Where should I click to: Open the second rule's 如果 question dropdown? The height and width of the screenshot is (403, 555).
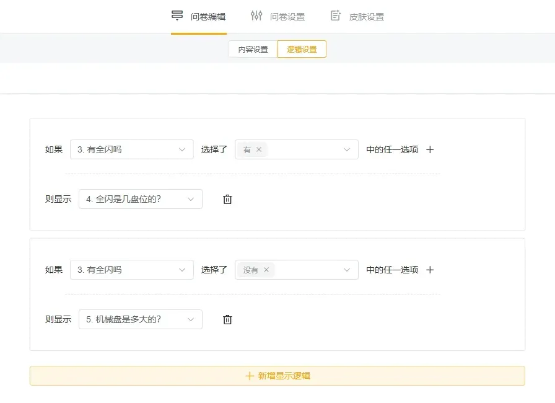[131, 270]
